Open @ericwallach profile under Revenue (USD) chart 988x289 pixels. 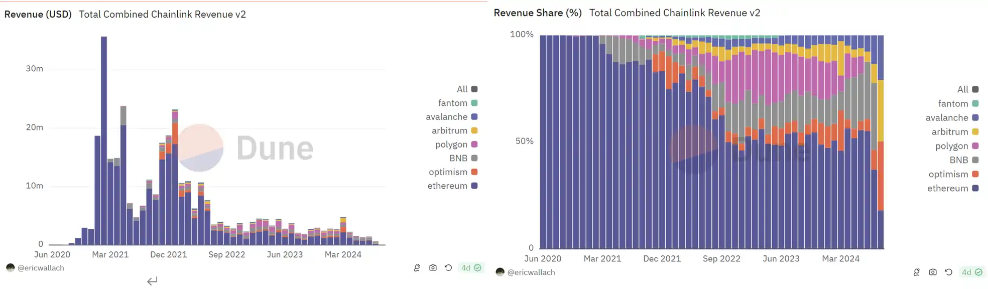(x=41, y=268)
